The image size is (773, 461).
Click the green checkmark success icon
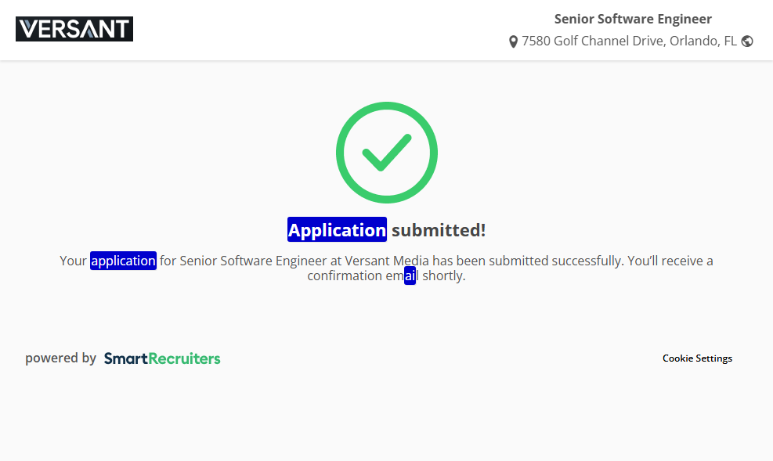coord(386,153)
